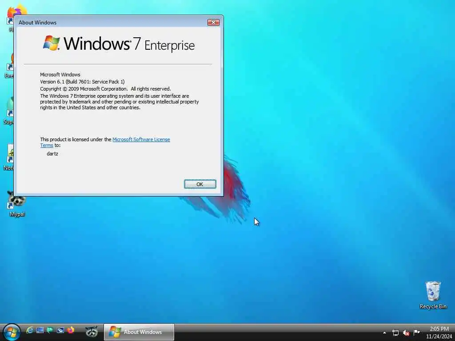Image resolution: width=455 pixels, height=341 pixels.
Task: Click the Show Desktop quick launch icon
Action: pyautogui.click(x=40, y=330)
